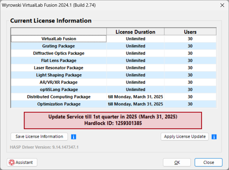
Task: Click the users count for AR/VR/XR Package
Action: (190, 82)
